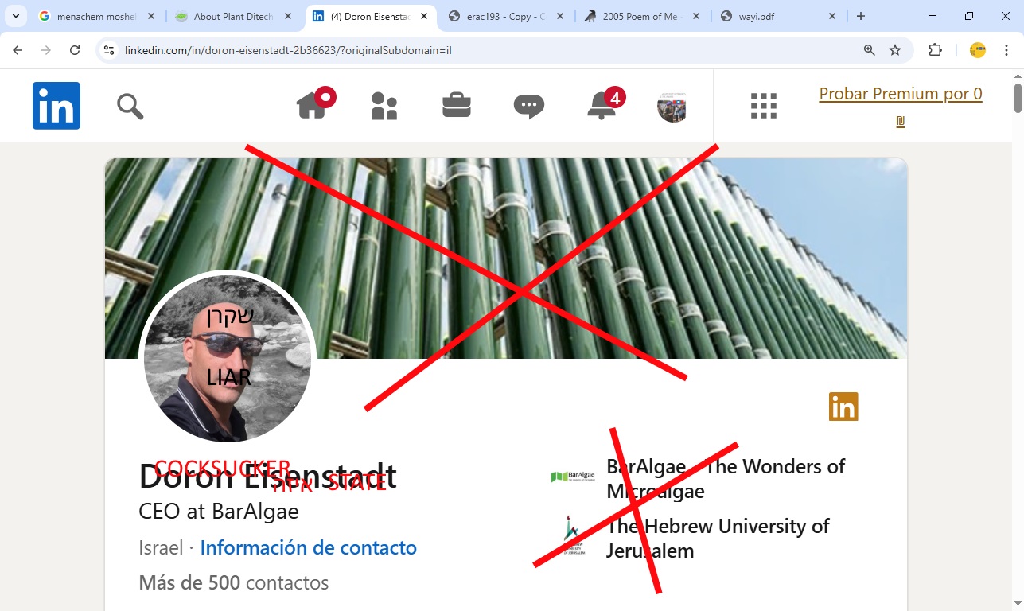Open the LinkedIn apps grid icon

764,106
